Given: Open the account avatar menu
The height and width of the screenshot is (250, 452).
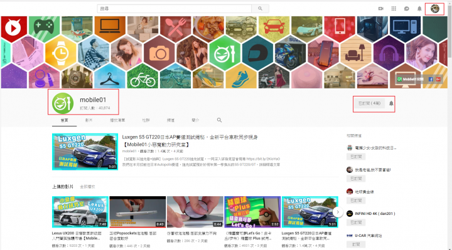Looking at the screenshot, I should pos(435,9).
